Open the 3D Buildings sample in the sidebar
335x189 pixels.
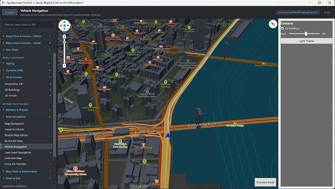[27, 90]
